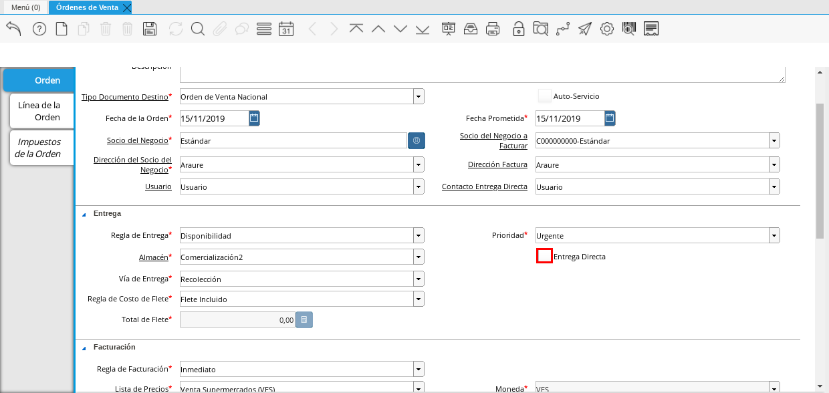The width and height of the screenshot is (829, 393).
Task: Click the Fecha Prometida date field
Action: [569, 119]
